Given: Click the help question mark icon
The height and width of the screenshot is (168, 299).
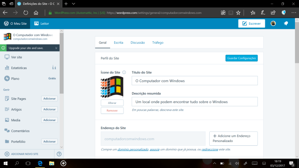Looking at the screenshot, I should 59,154.
